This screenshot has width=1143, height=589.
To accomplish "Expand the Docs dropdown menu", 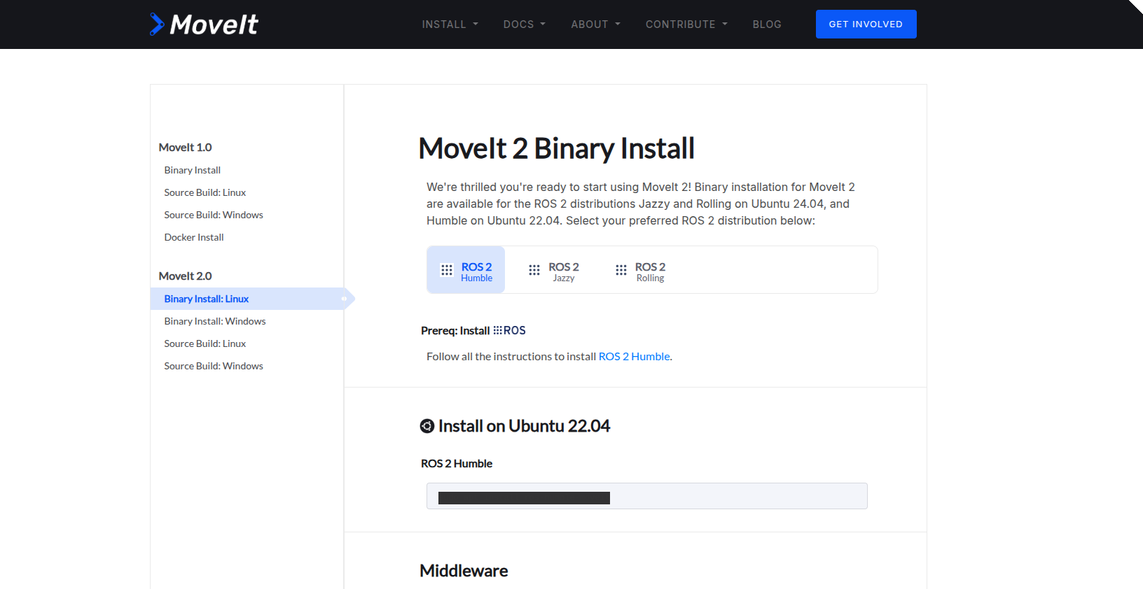I will [x=524, y=24].
